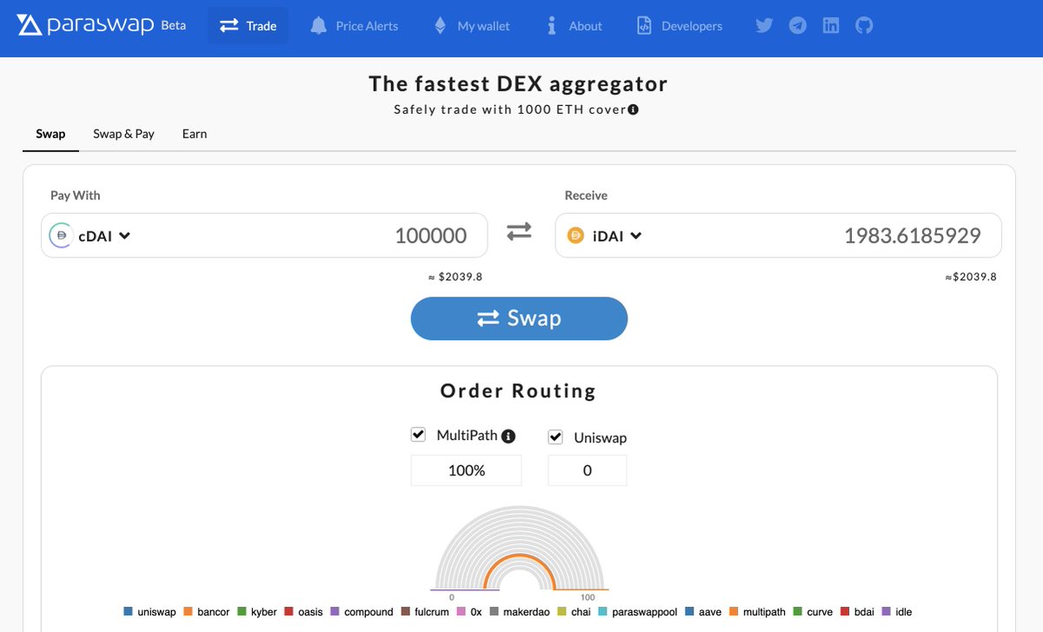Open the iDAI token dropdown
The image size is (1043, 632).
[615, 236]
